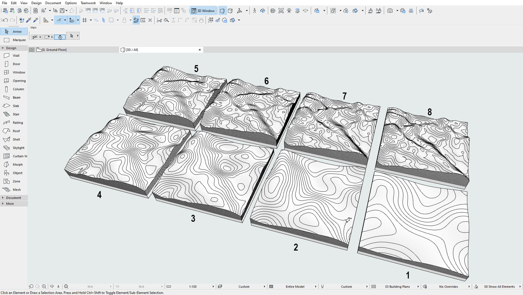Open the 1:100 scale selector
The width and height of the screenshot is (523, 295).
point(193,286)
